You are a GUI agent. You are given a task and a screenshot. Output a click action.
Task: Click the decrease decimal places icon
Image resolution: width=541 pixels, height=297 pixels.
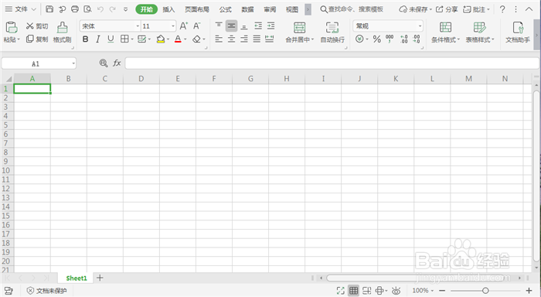click(x=417, y=39)
